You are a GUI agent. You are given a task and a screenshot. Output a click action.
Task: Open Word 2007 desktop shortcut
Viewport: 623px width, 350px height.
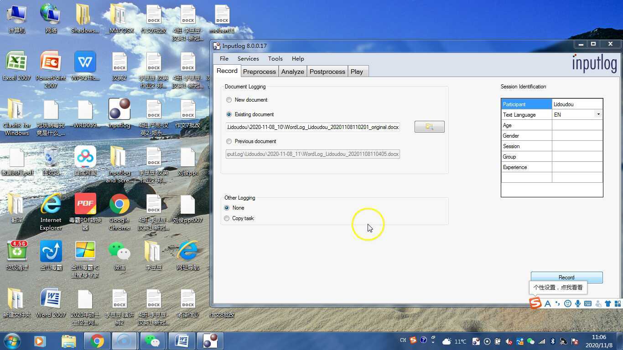coord(50,299)
